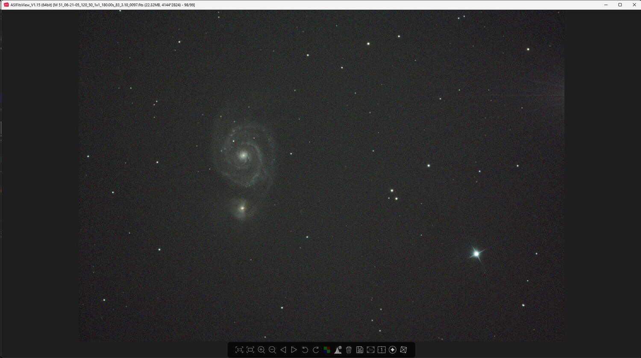Click the FITS file name in title bar
The image size is (641, 358).
click(x=98, y=5)
